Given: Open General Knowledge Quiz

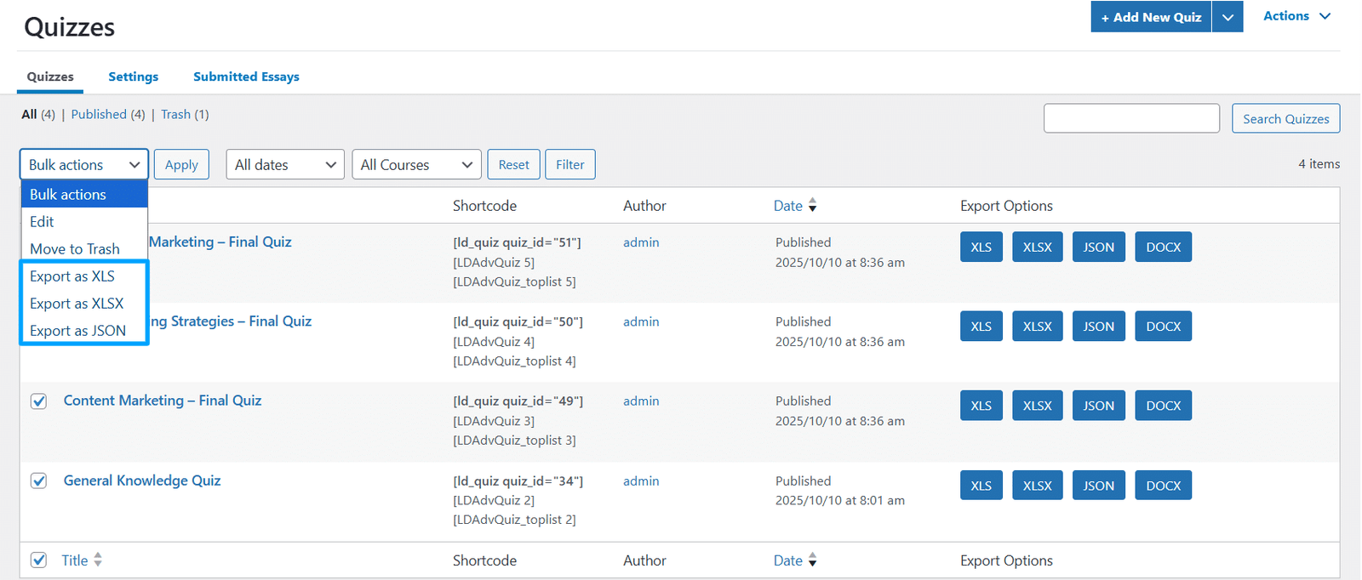Looking at the screenshot, I should click(142, 480).
